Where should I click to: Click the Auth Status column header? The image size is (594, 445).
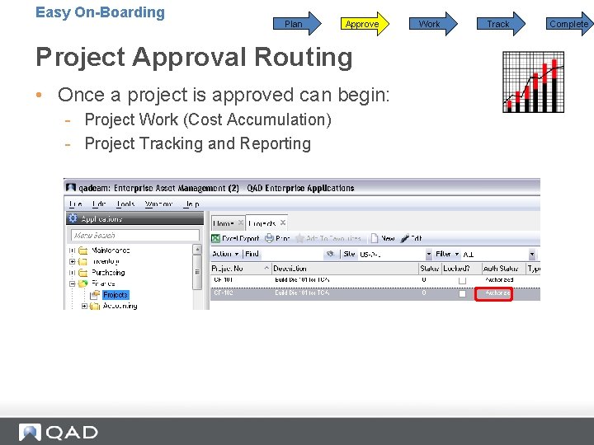pos(504,269)
